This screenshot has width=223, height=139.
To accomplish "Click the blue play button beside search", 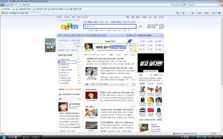I will pyautogui.click(x=162, y=27).
